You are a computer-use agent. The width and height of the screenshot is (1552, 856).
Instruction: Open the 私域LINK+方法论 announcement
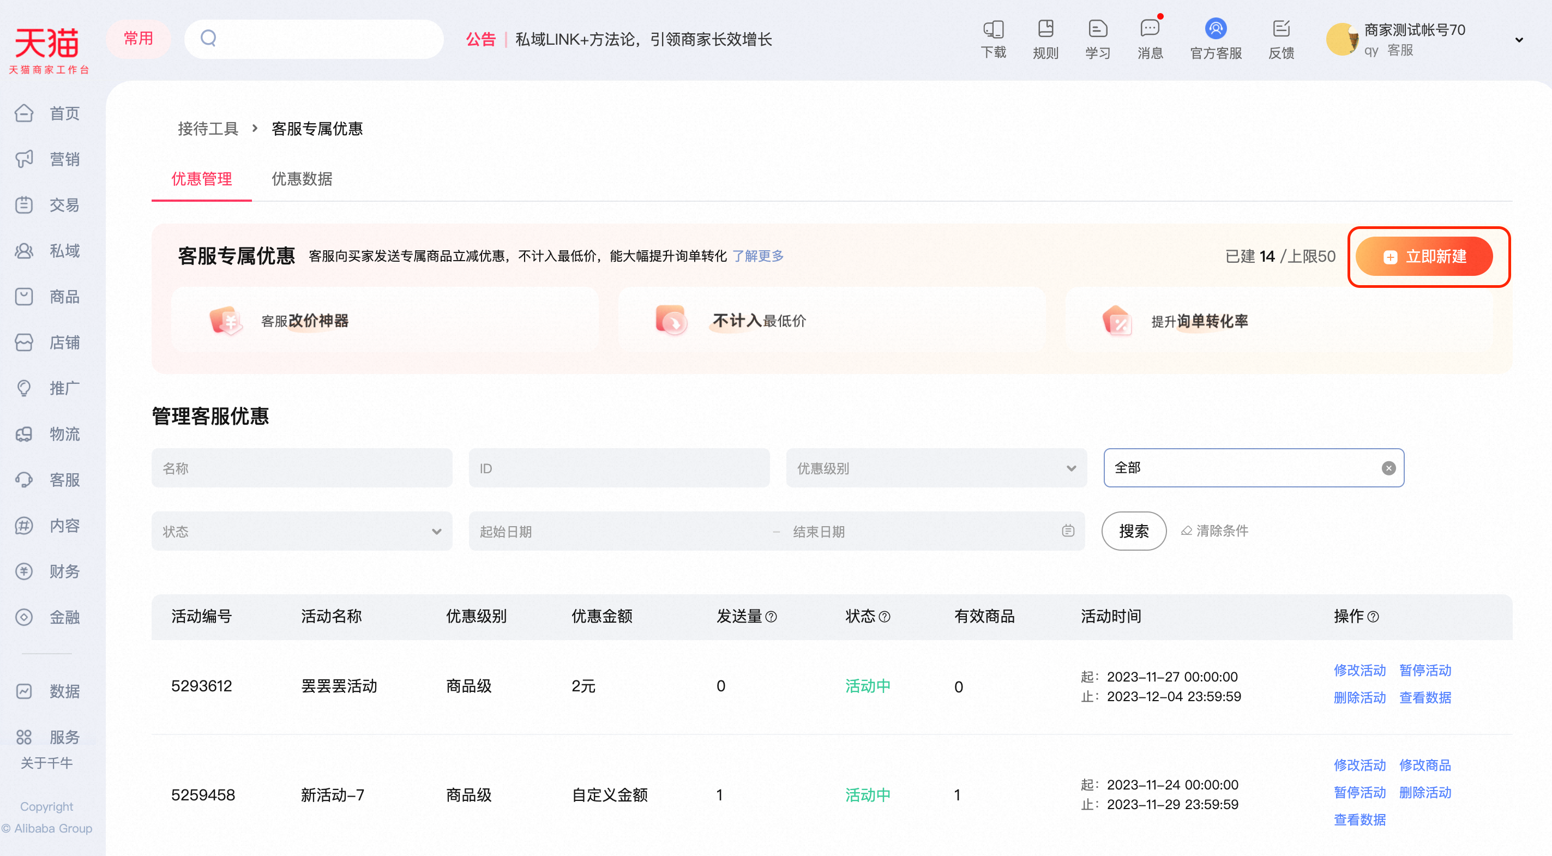(x=643, y=39)
